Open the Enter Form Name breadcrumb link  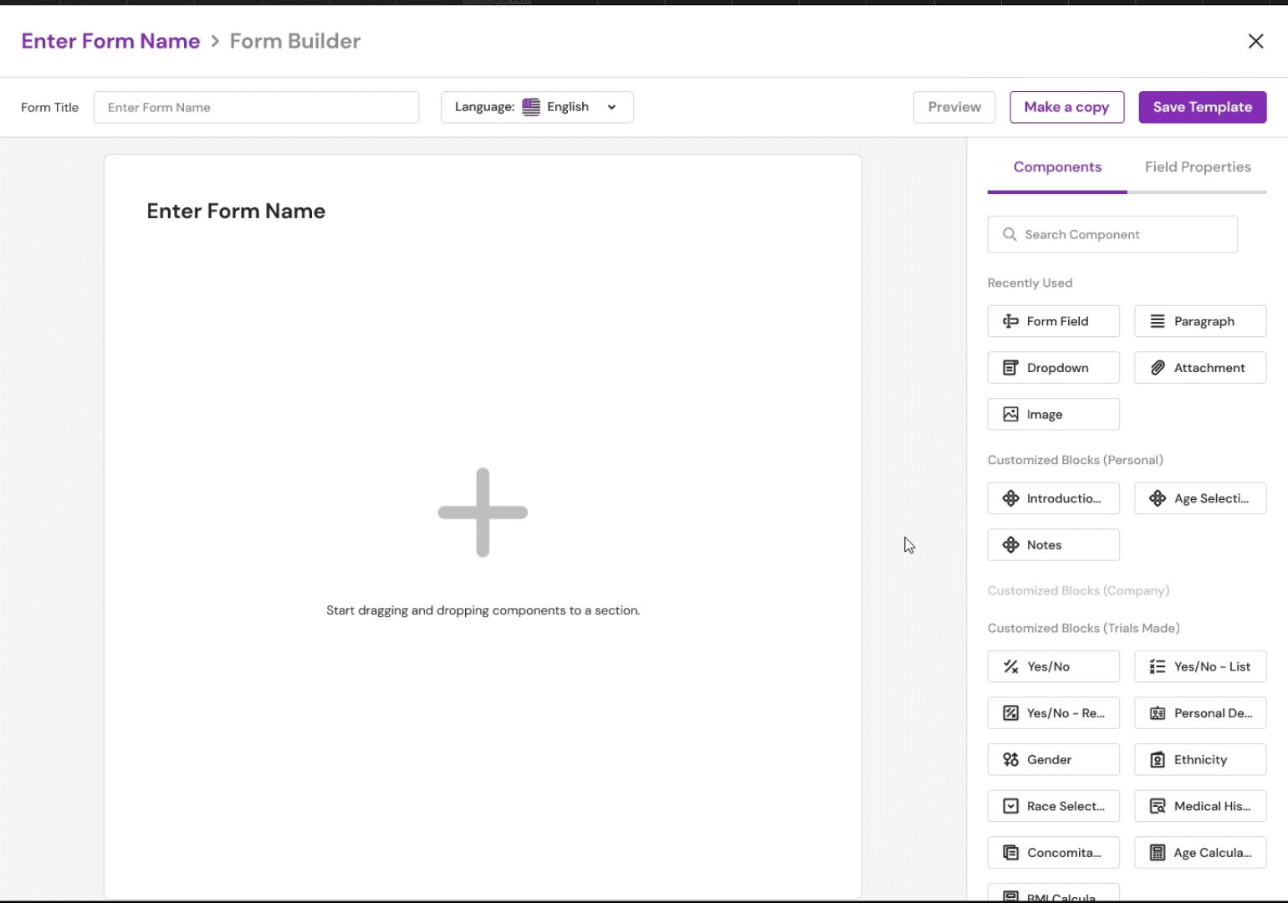click(110, 41)
